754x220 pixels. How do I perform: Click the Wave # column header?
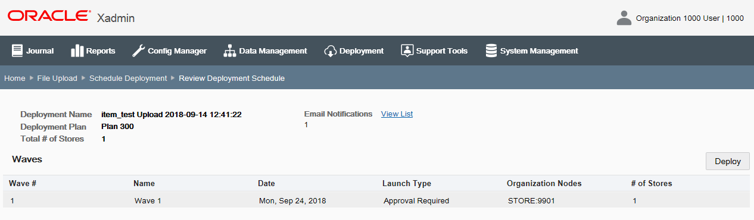23,183
